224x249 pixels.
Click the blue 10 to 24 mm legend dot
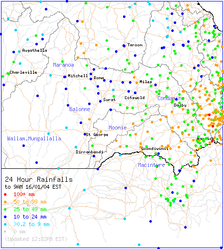tap(5, 217)
